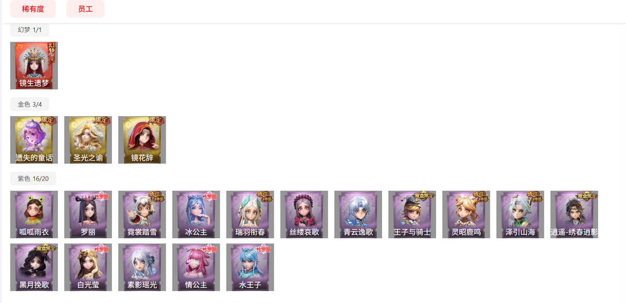Select the 霓裳踏雪 character card

pos(142,214)
